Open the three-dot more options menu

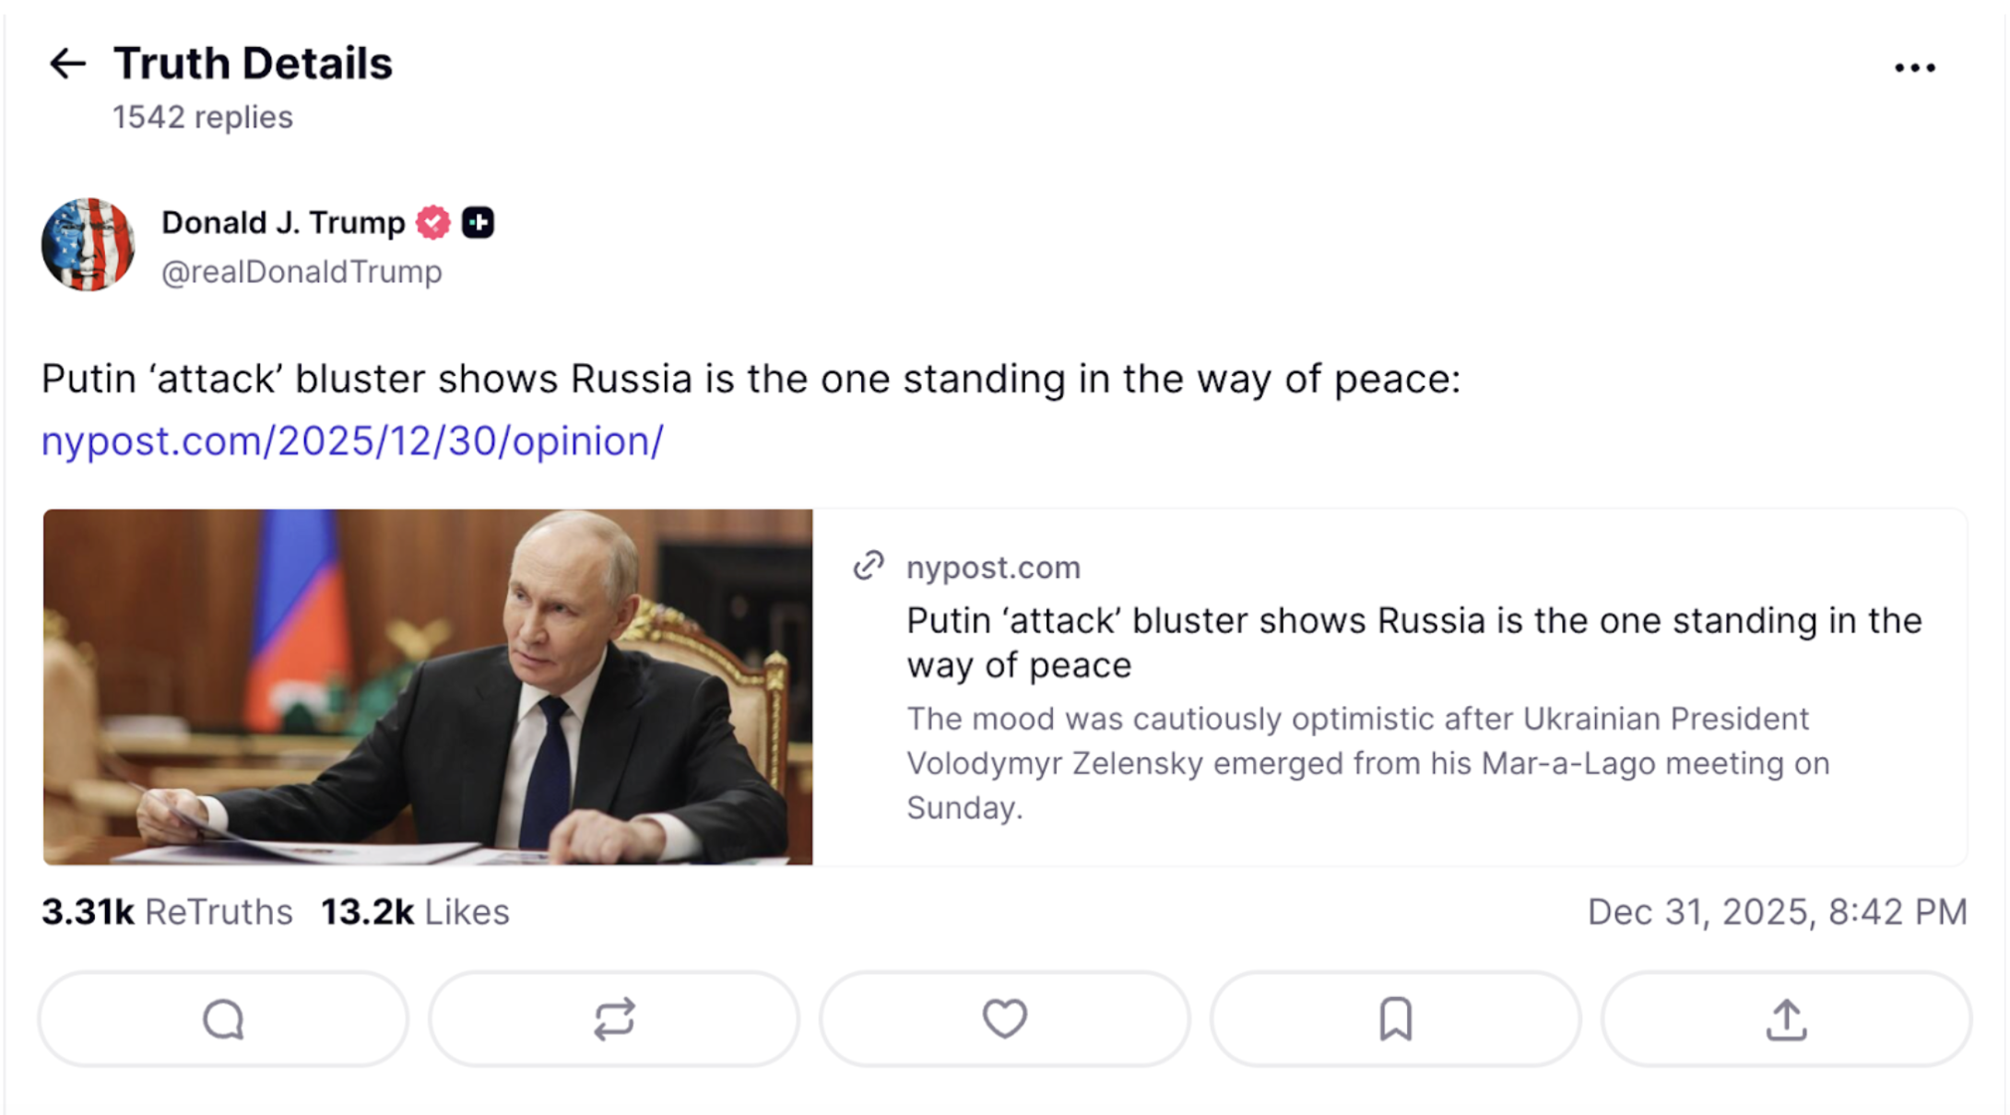click(x=1914, y=67)
